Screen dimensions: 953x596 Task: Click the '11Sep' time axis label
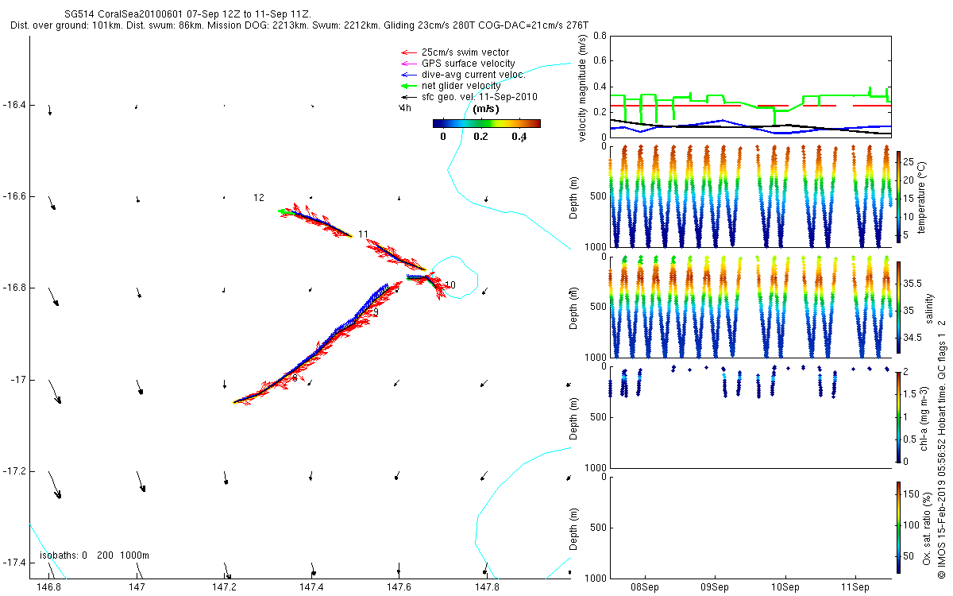pyautogui.click(x=855, y=586)
